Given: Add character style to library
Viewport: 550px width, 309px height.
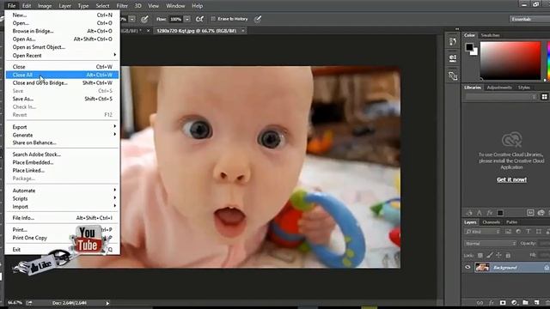Looking at the screenshot, I should [480, 213].
